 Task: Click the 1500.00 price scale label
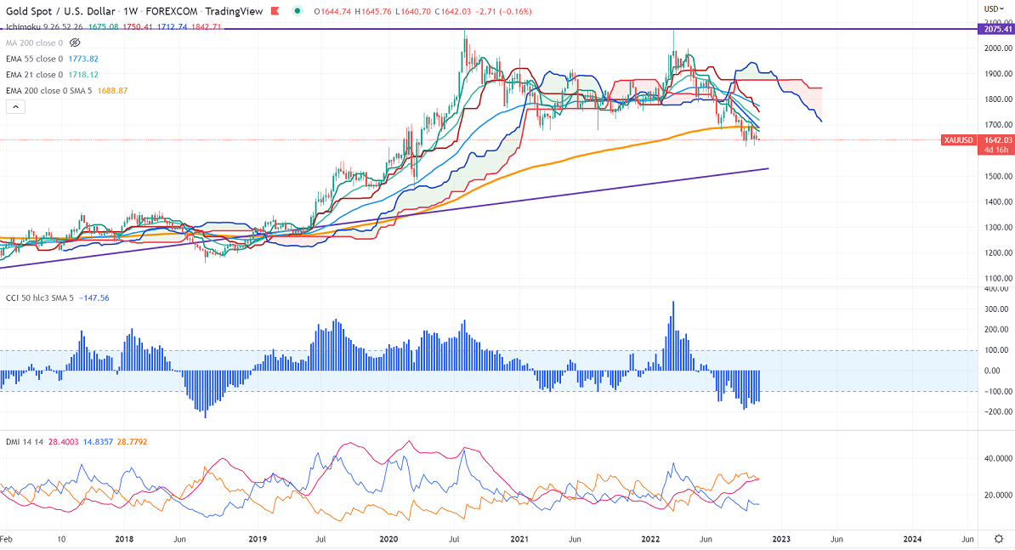[x=998, y=177]
